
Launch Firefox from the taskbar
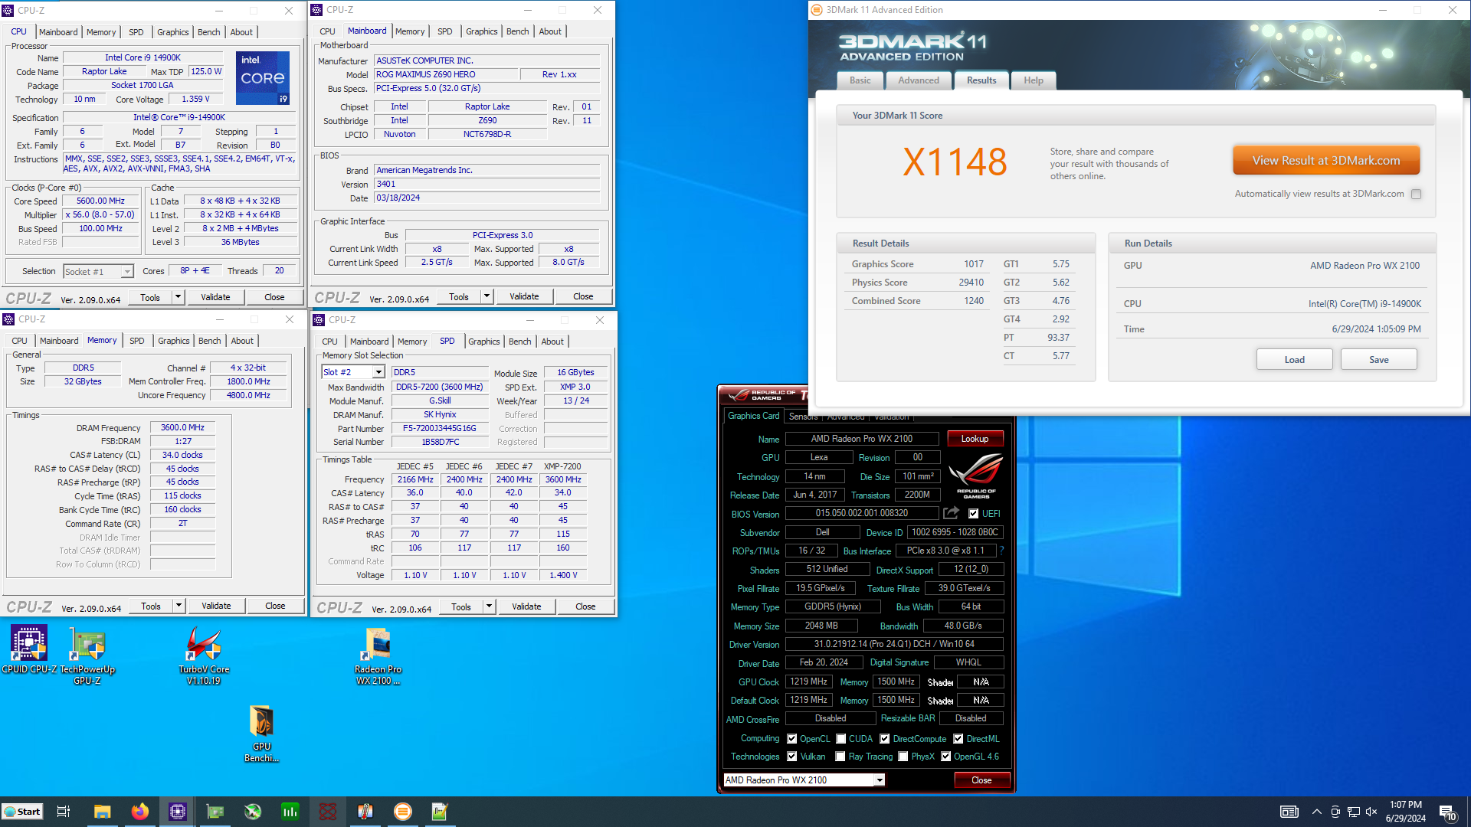coord(139,812)
